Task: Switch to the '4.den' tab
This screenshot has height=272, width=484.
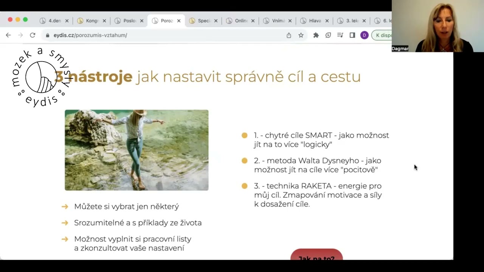Action: pos(55,21)
